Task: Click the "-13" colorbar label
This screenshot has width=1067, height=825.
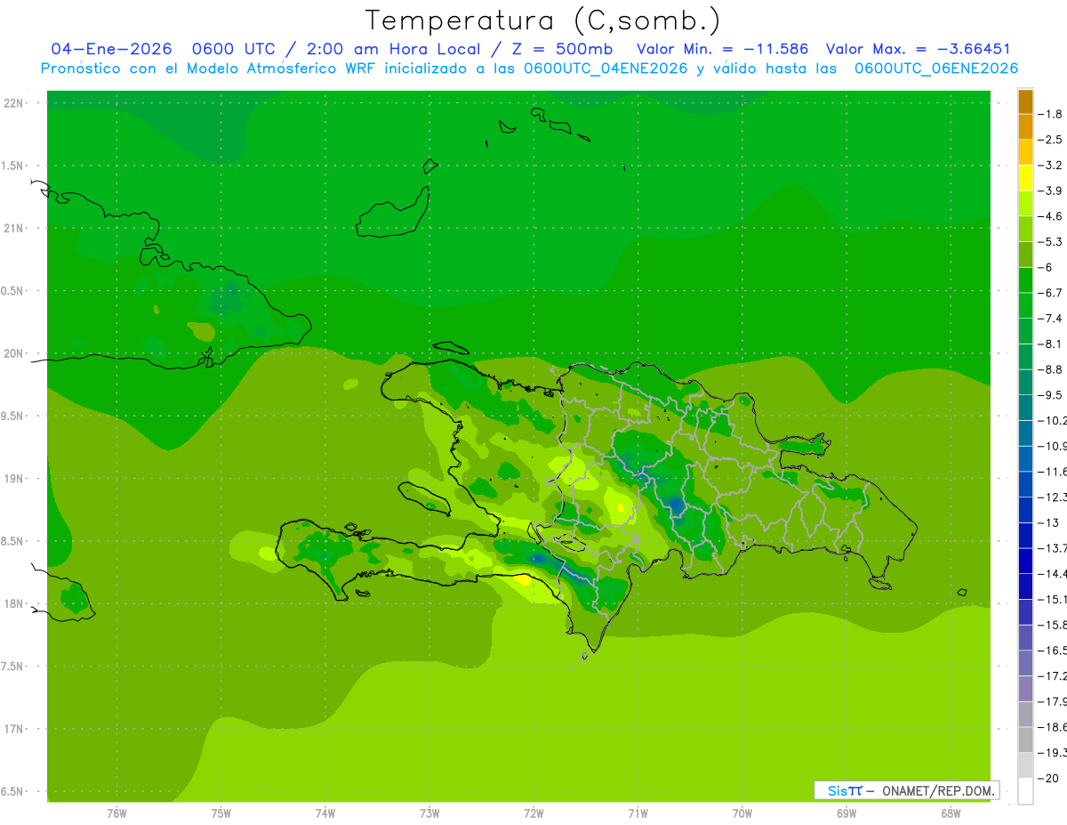Action: click(x=1048, y=522)
